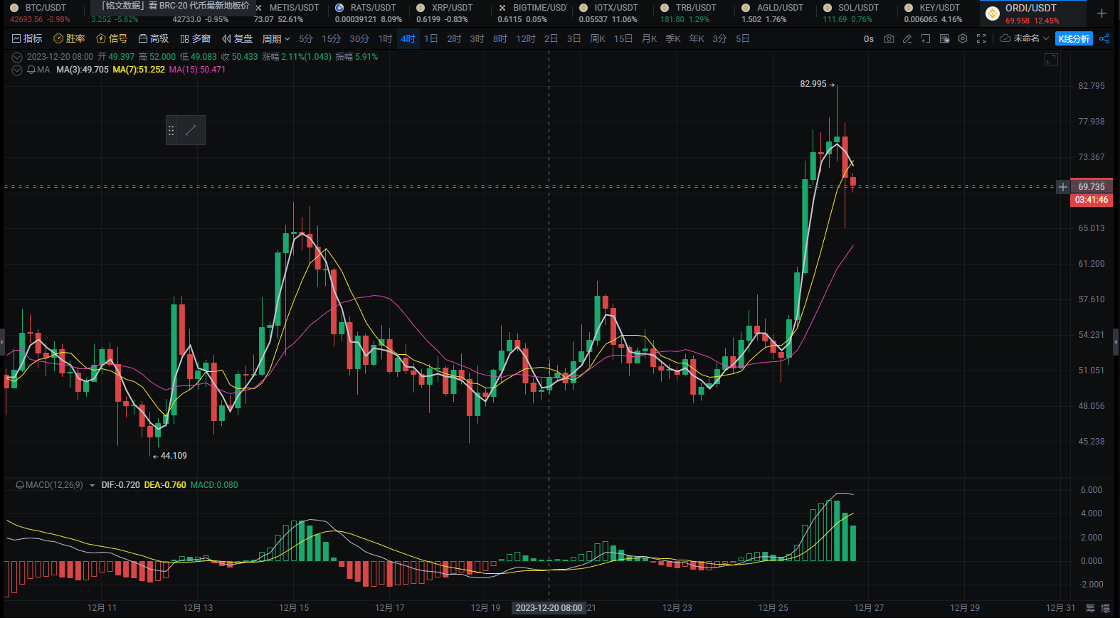Screen dimensions: 1120x618
Task: Select the 周K timeframe
Action: (x=598, y=38)
